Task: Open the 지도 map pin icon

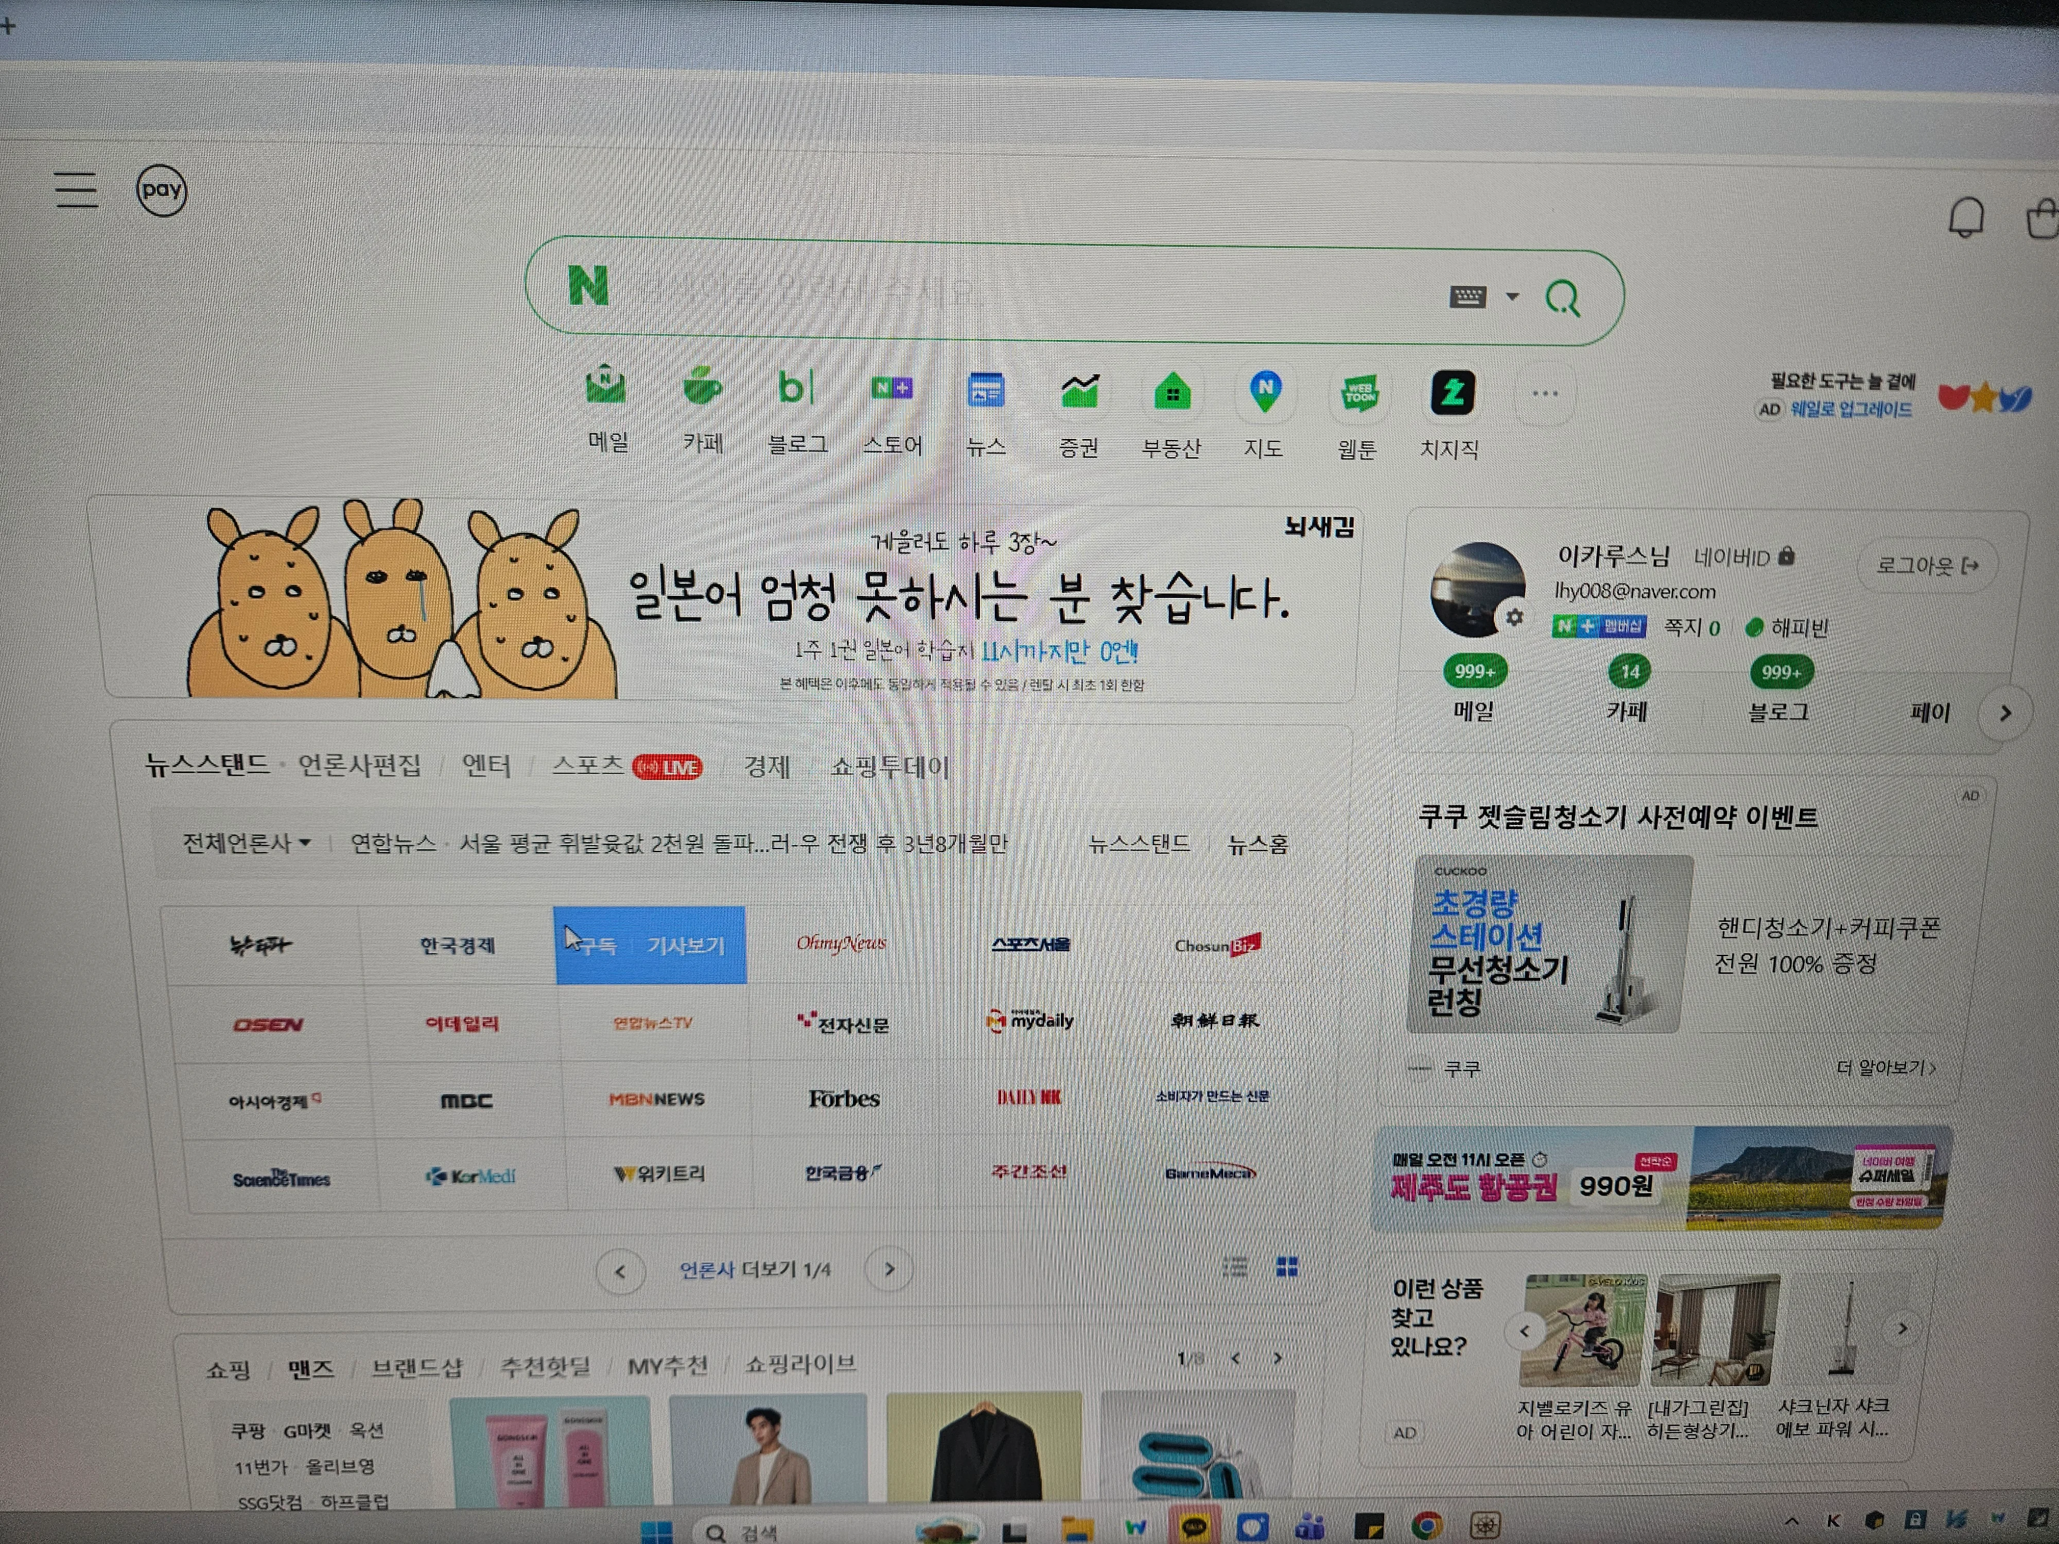Action: [1266, 392]
